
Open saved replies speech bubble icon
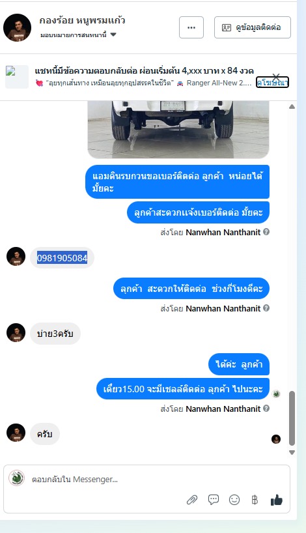(x=214, y=500)
